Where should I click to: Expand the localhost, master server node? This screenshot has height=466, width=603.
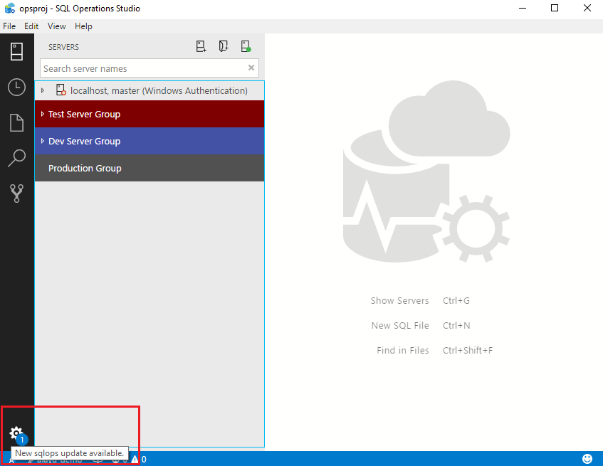pyautogui.click(x=43, y=90)
